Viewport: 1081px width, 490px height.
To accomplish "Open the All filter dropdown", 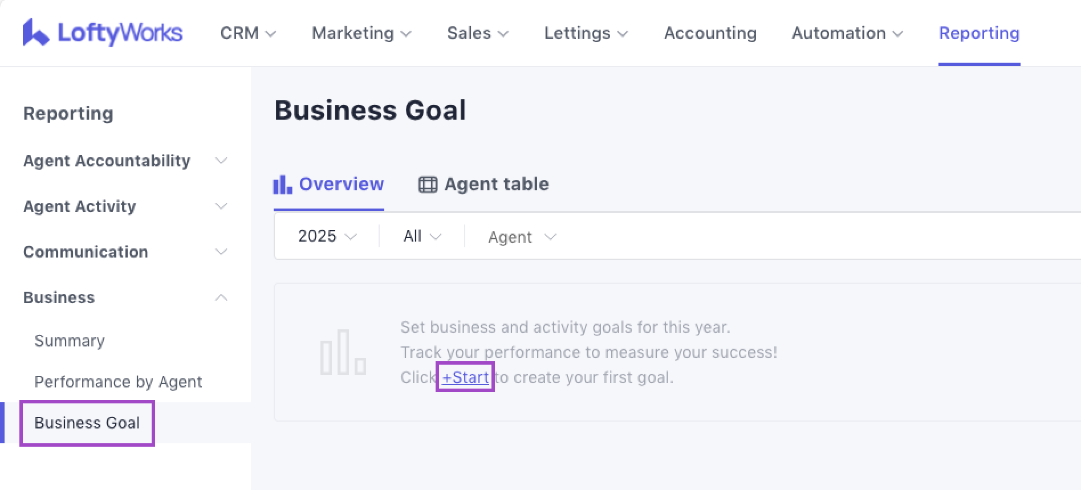I will 422,236.
